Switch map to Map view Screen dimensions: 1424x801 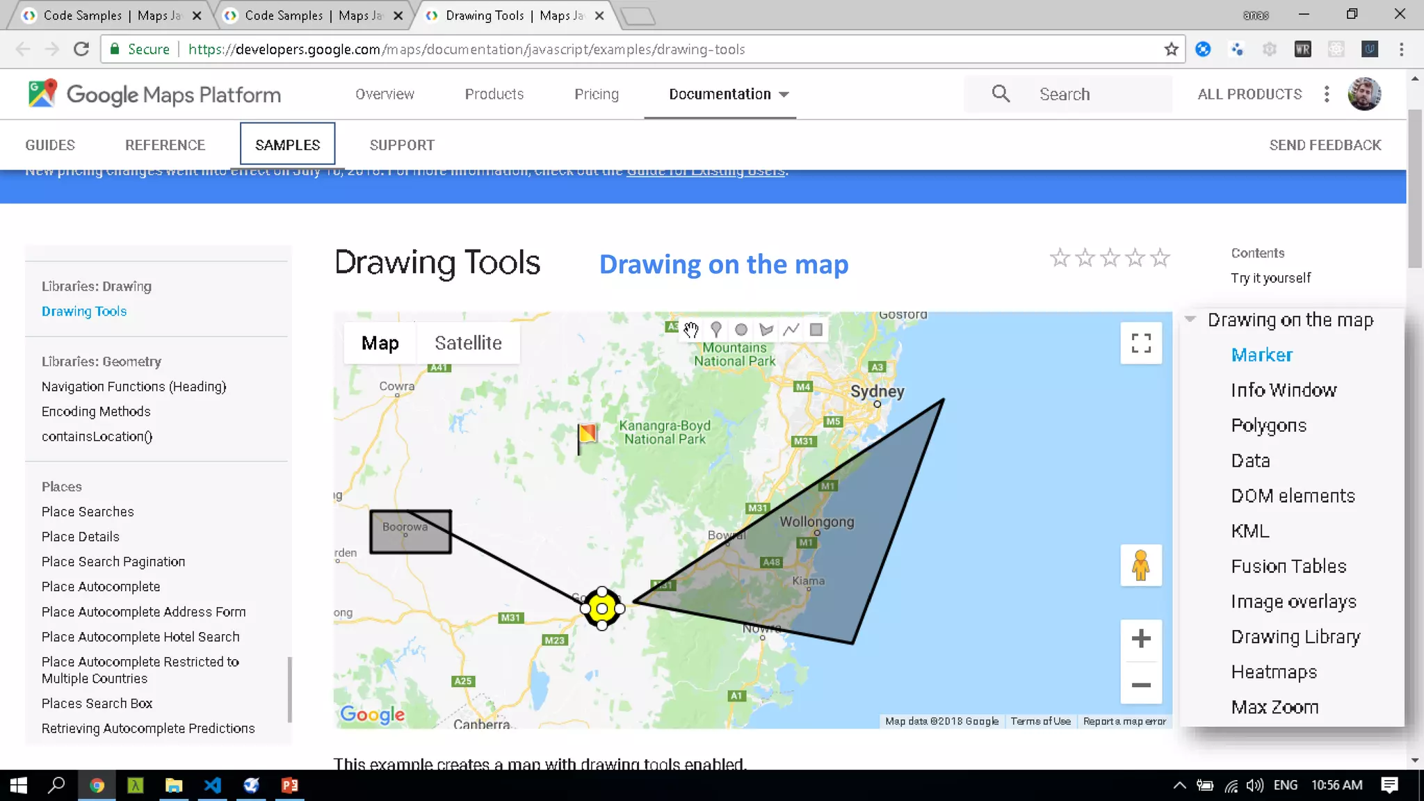(380, 343)
